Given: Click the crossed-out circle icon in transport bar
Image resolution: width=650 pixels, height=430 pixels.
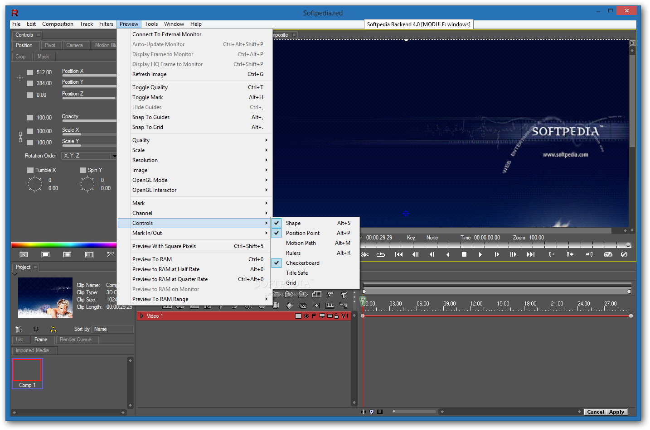Looking at the screenshot, I should click(624, 254).
